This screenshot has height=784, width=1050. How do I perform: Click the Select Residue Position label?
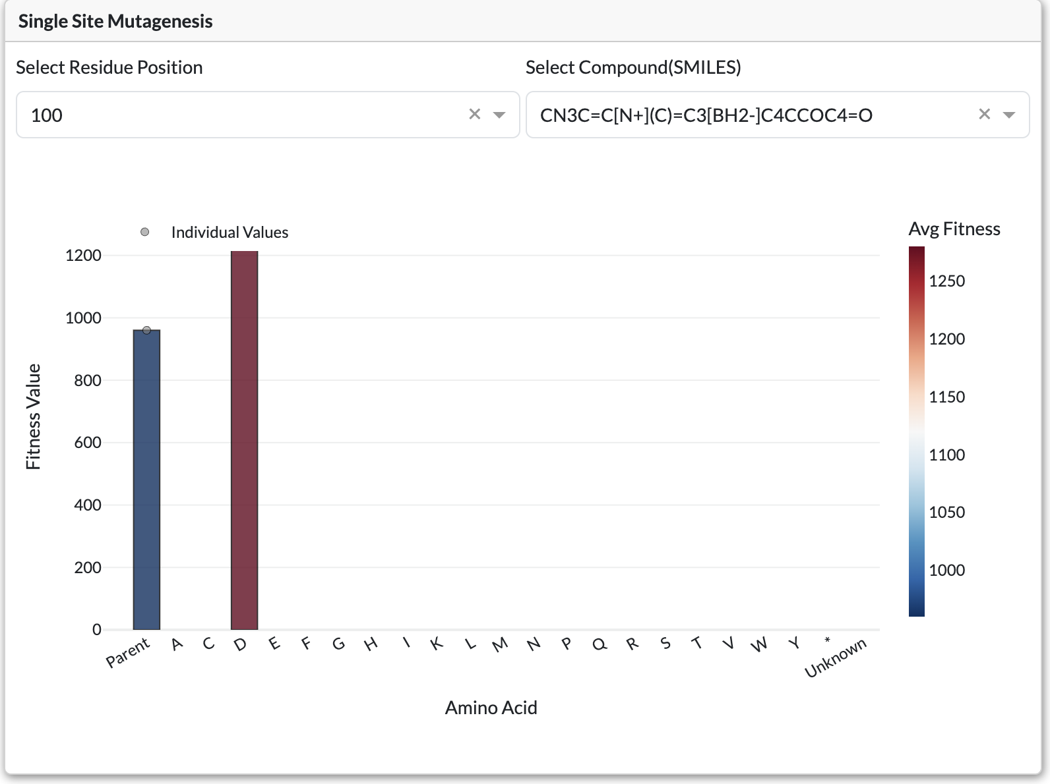click(109, 67)
